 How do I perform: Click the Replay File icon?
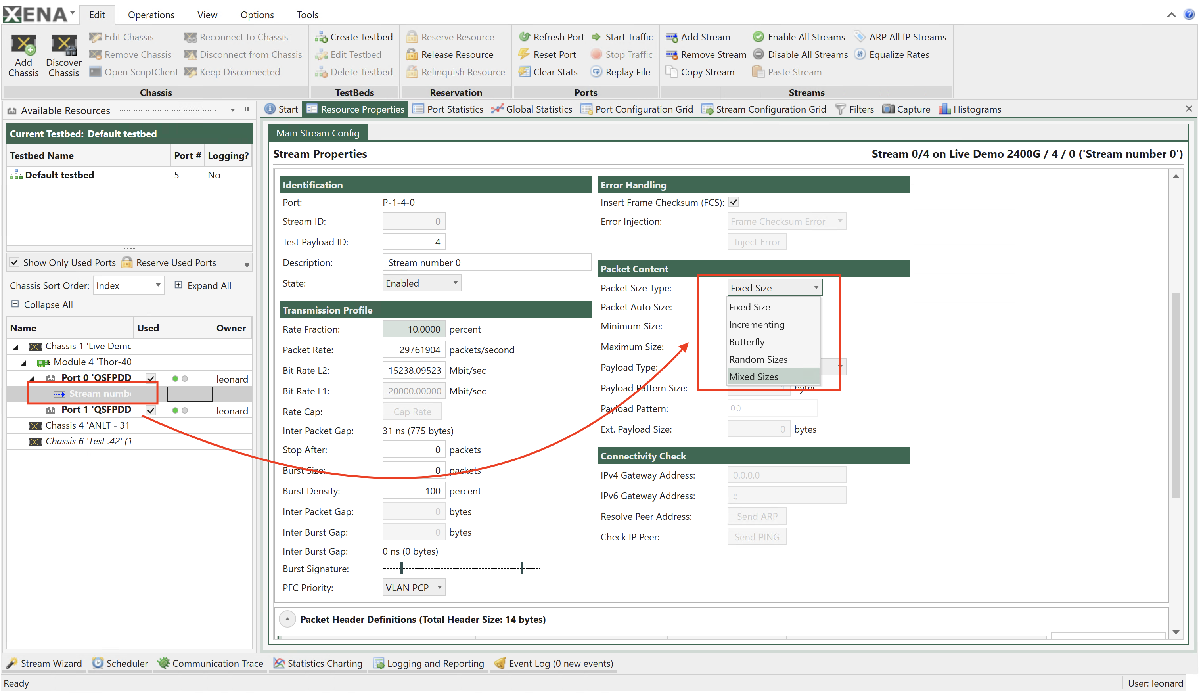(x=596, y=72)
